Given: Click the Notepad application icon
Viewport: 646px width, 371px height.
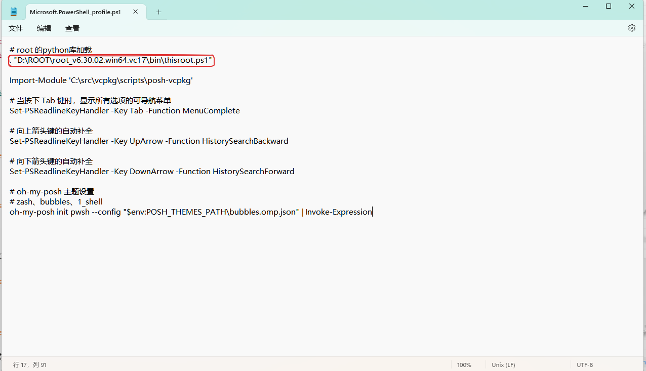Looking at the screenshot, I should click(13, 11).
